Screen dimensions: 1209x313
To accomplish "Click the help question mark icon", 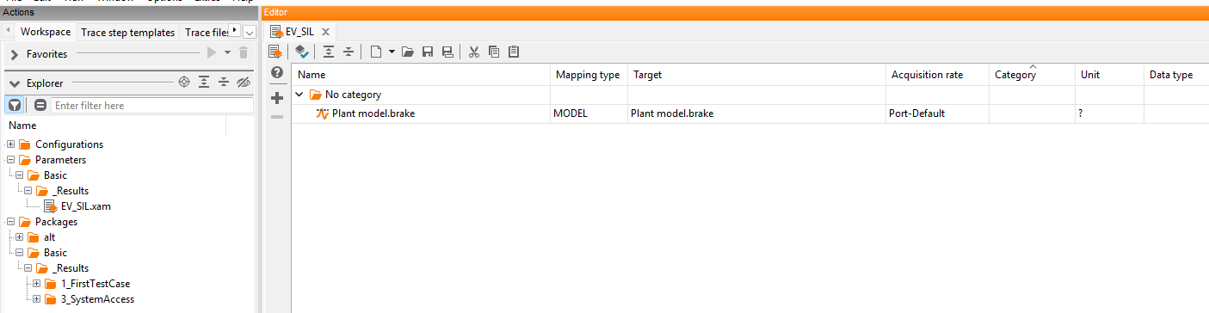I will click(x=277, y=73).
